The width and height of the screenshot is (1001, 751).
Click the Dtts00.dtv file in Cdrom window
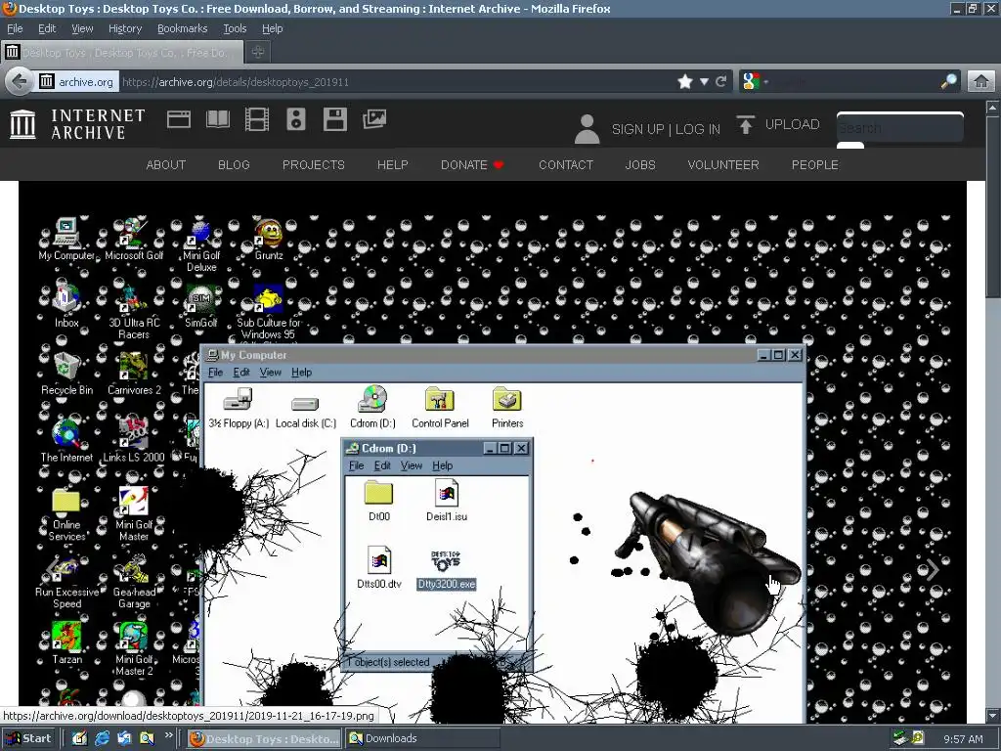pos(378,568)
